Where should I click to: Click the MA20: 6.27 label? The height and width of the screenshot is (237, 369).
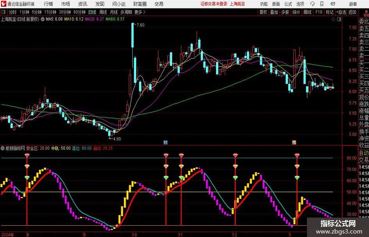pyautogui.click(x=94, y=19)
